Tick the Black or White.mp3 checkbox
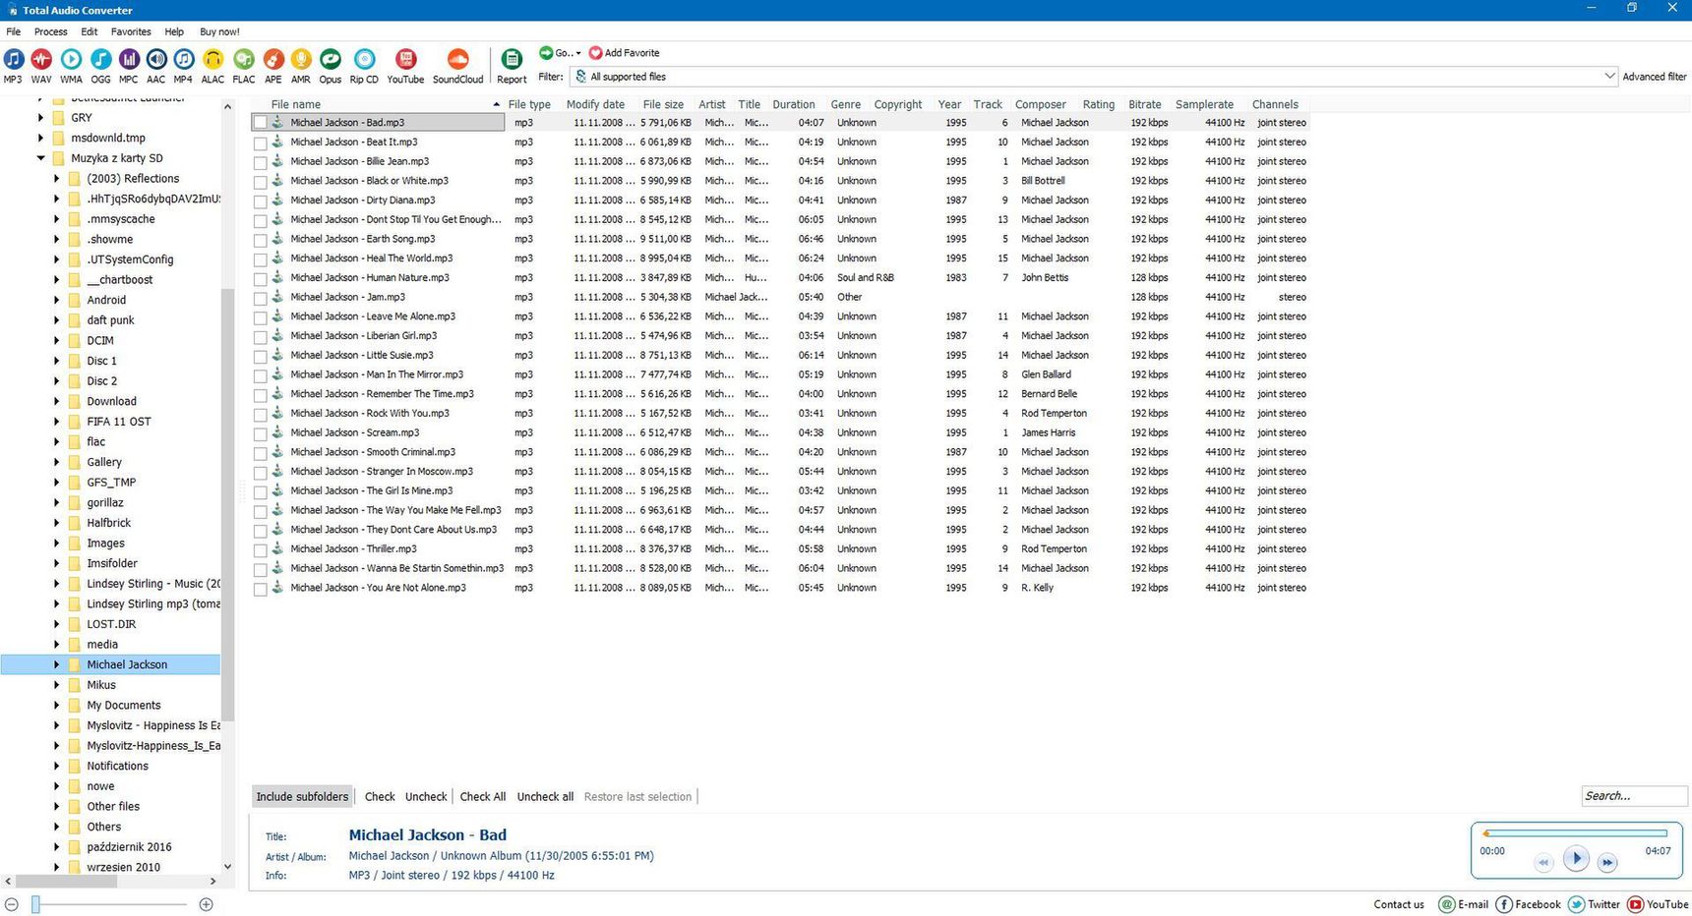 [261, 182]
